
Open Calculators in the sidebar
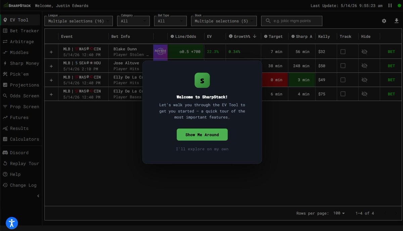pos(20,139)
